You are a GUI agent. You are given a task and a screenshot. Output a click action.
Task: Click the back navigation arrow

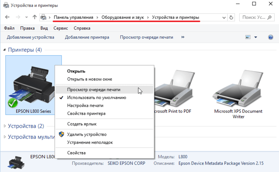(7, 17)
